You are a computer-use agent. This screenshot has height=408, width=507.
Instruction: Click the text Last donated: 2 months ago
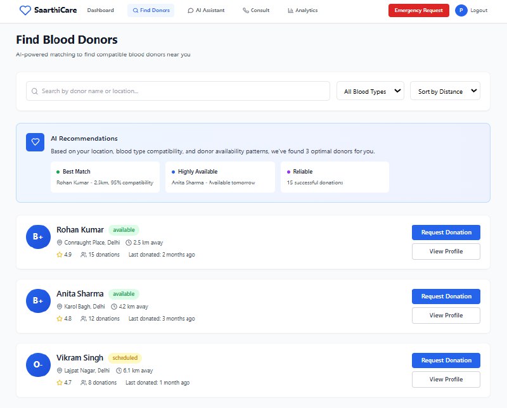tap(162, 255)
